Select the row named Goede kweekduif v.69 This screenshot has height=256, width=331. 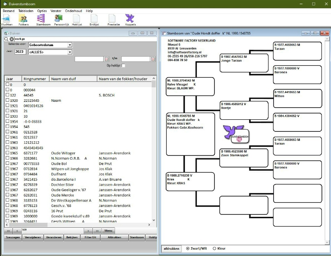(x=78, y=216)
